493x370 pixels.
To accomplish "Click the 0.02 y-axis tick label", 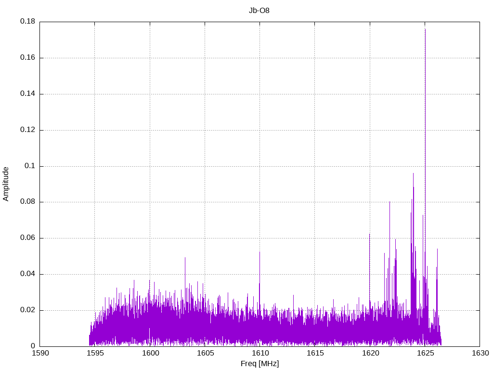I will (x=27, y=310).
